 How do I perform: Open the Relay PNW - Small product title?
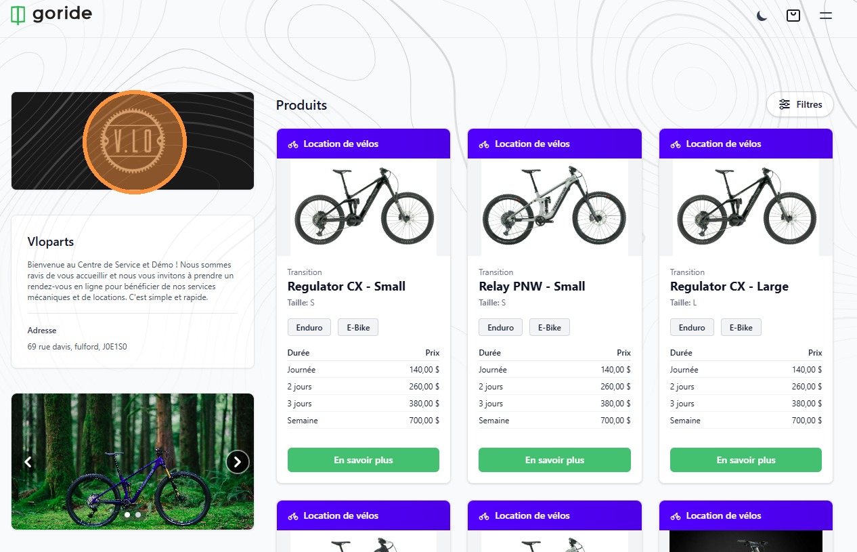click(x=531, y=286)
